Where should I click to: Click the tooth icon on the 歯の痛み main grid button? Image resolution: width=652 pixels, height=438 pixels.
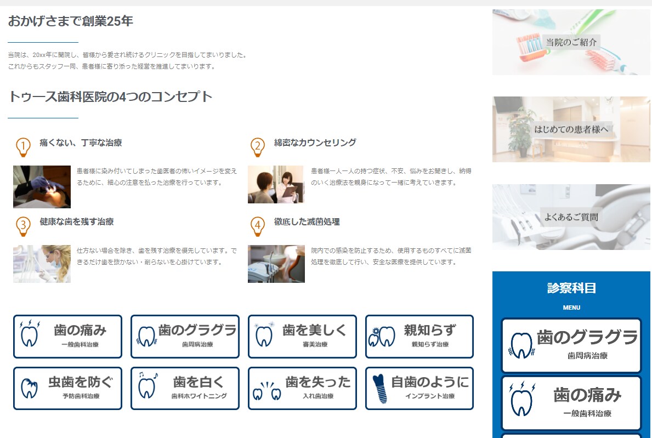pos(30,333)
